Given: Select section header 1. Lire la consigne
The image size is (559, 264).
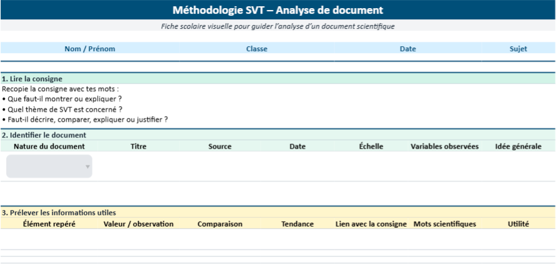Looking at the screenshot, I should [32, 79].
